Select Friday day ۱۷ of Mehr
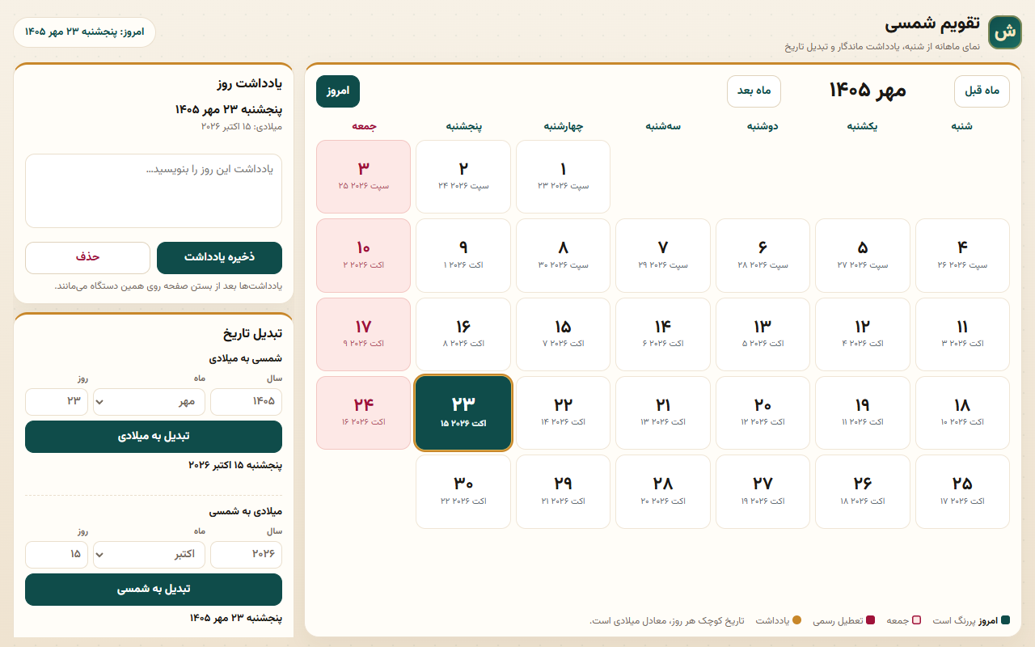 click(x=363, y=334)
